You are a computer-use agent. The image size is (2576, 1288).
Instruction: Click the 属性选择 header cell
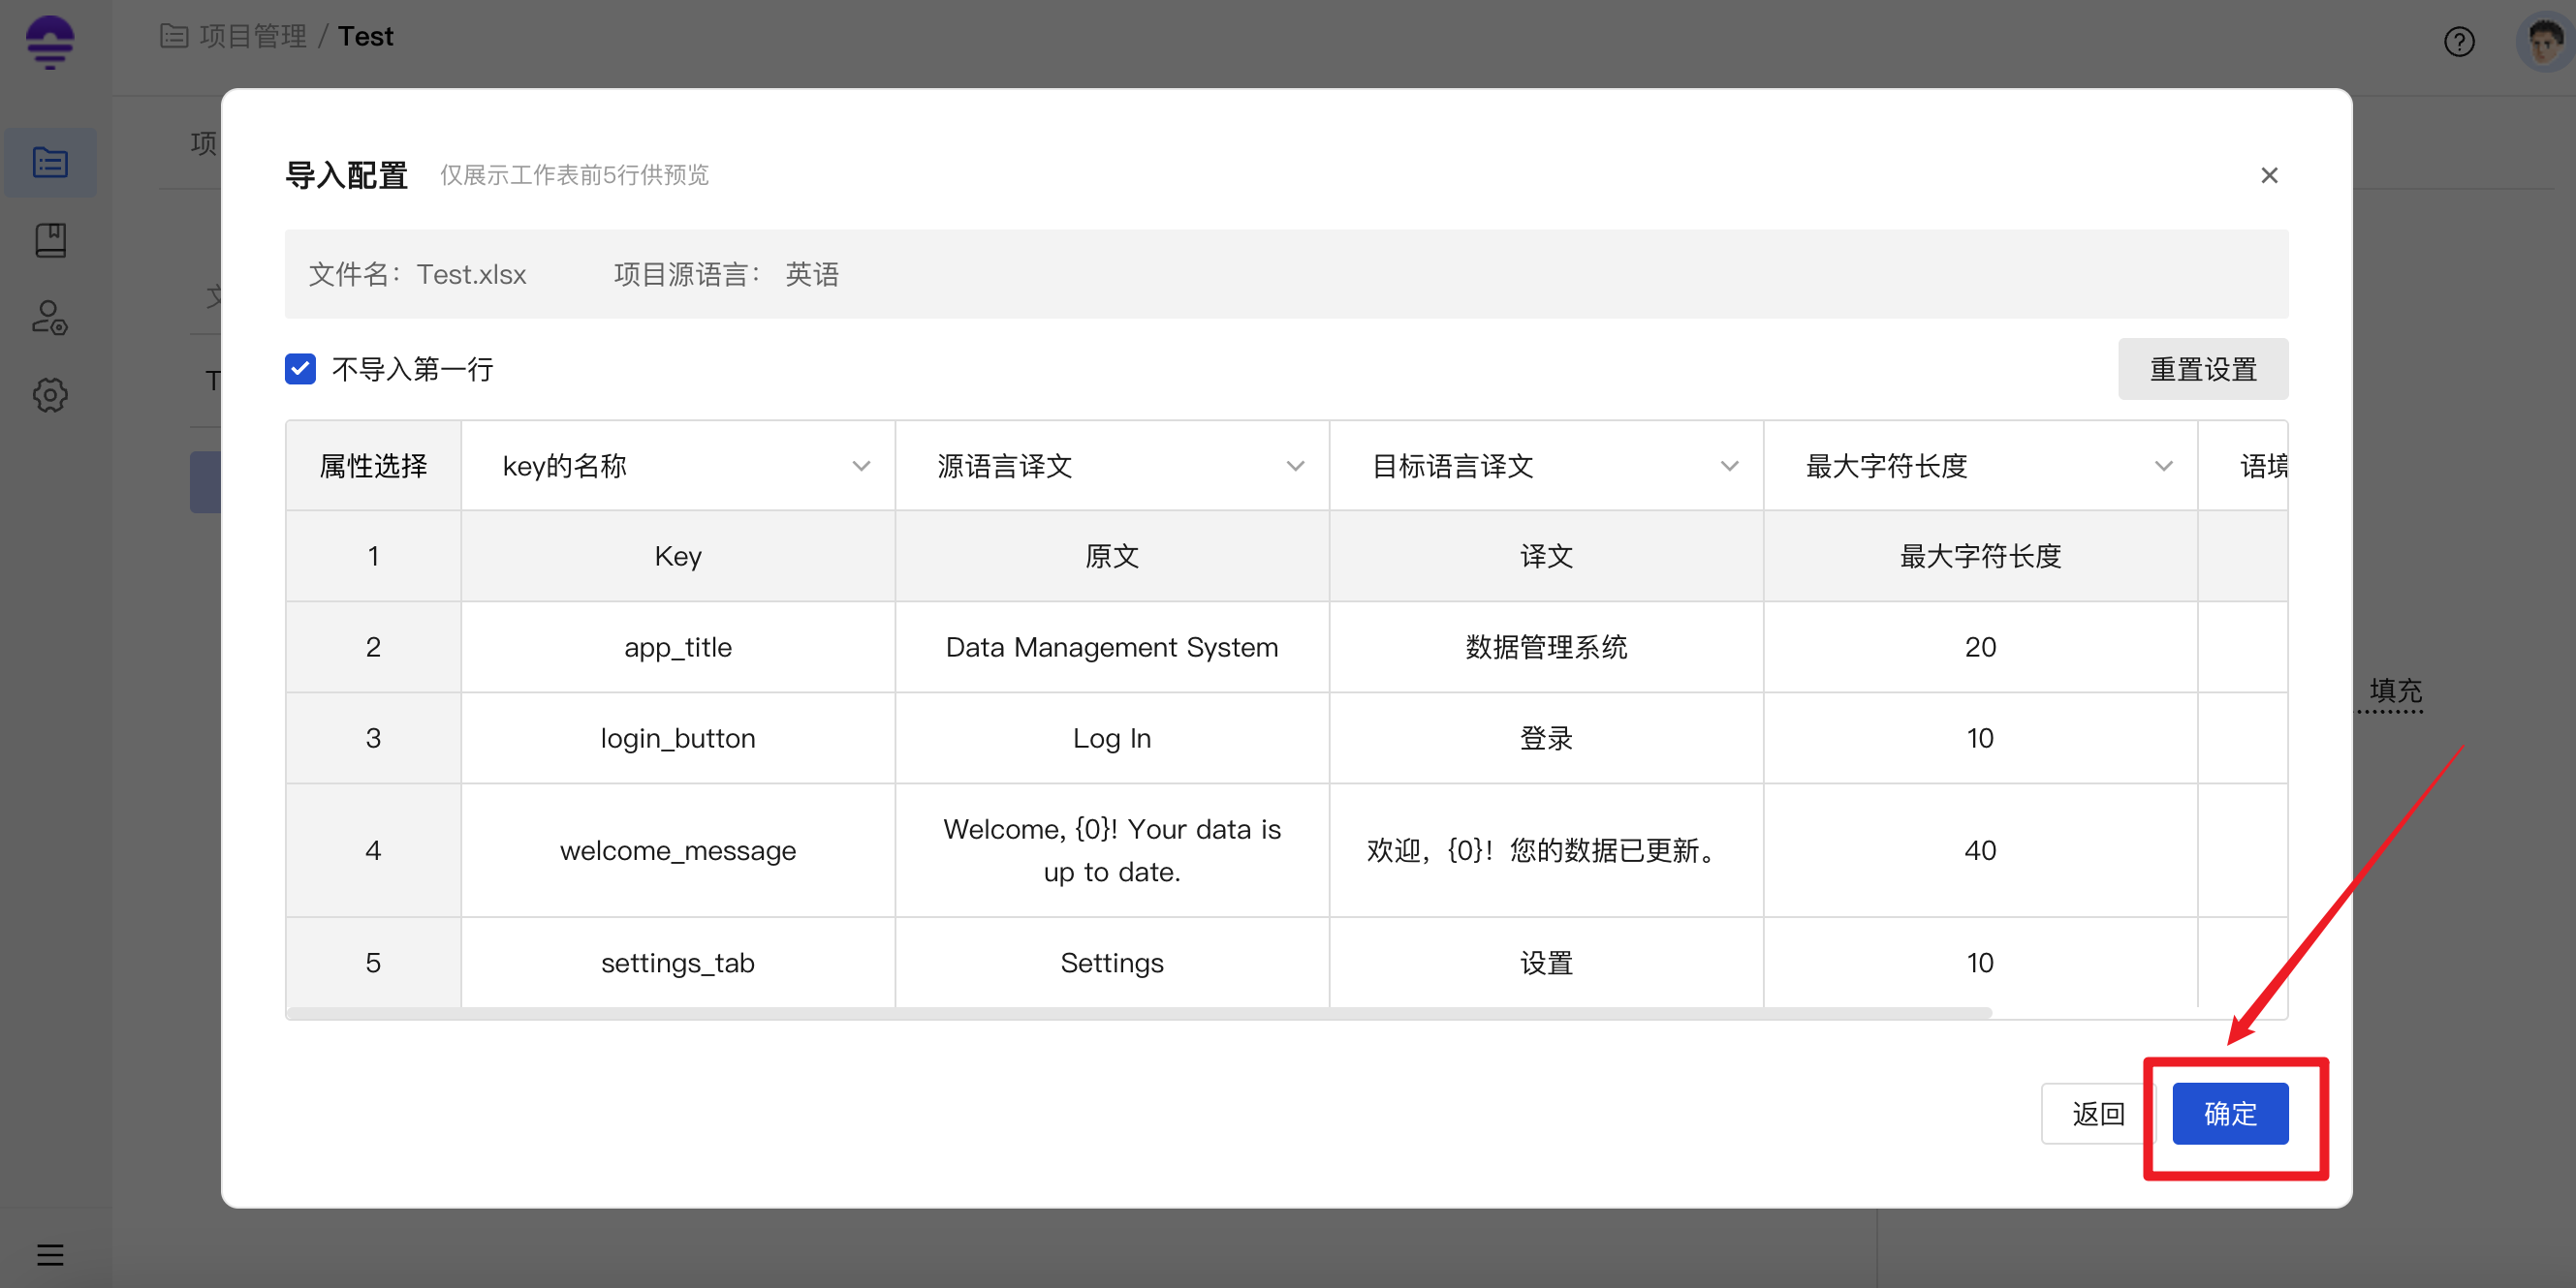coord(373,466)
